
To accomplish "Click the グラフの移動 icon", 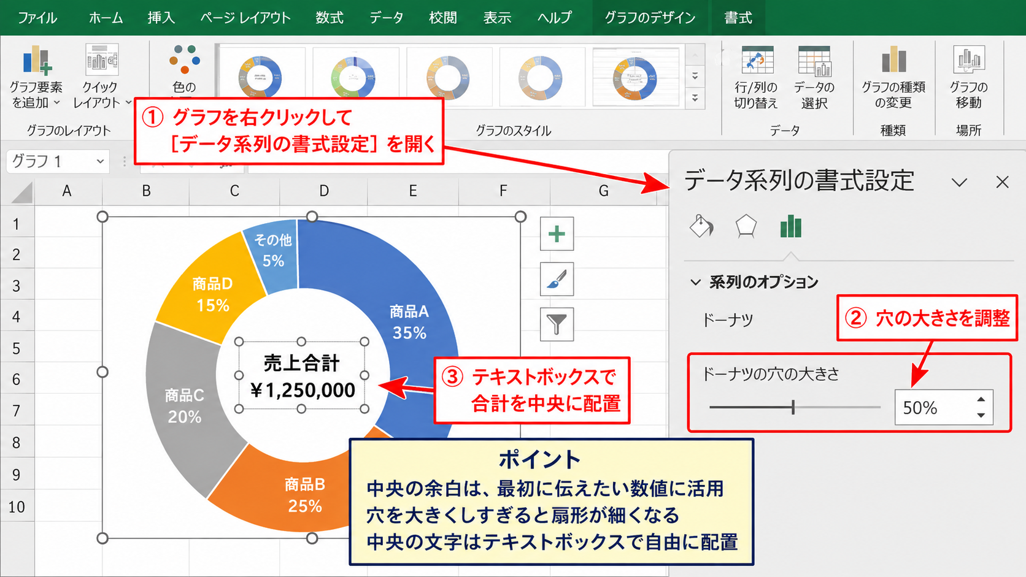I will coord(969,60).
